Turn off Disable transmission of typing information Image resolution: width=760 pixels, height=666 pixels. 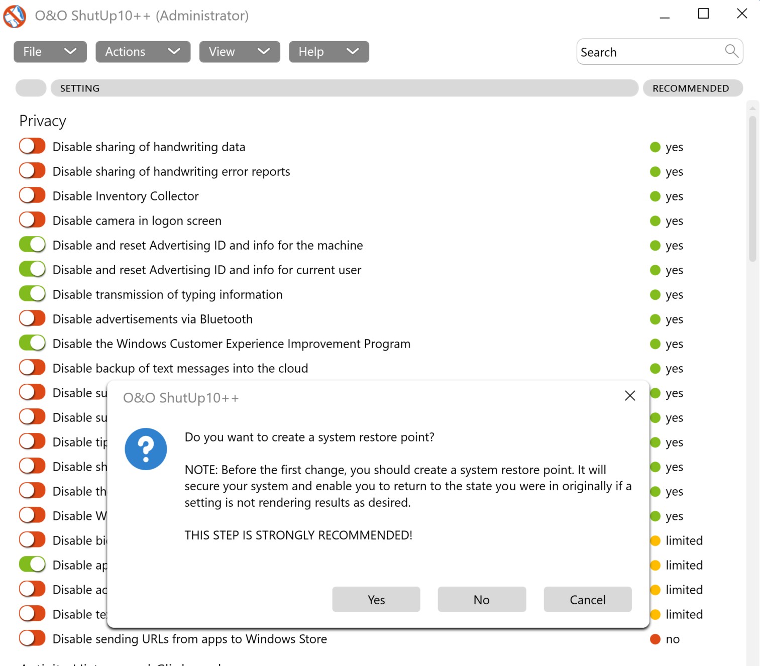(x=33, y=294)
